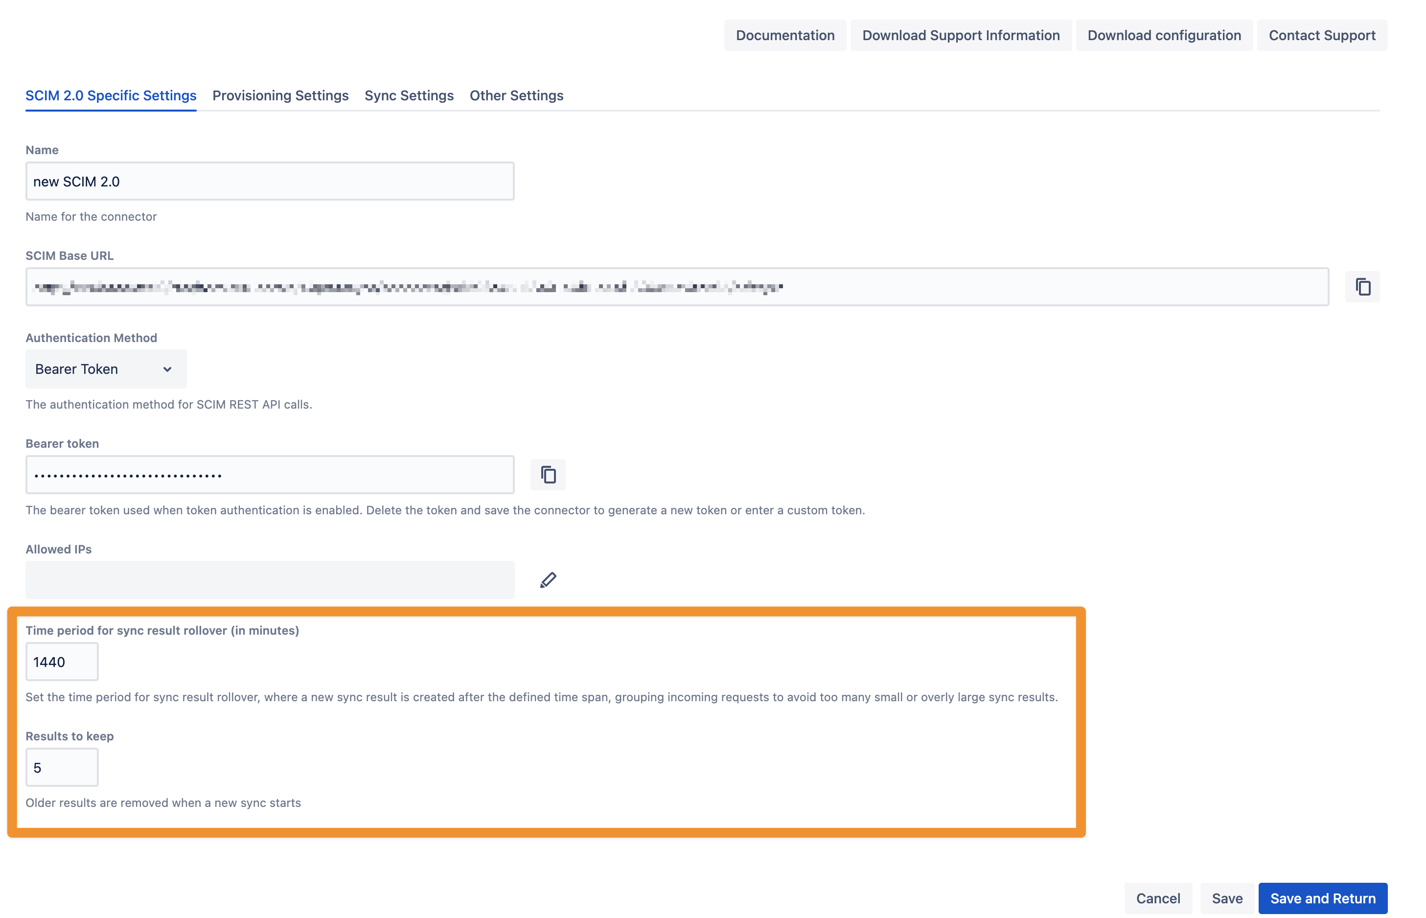Image resolution: width=1426 pixels, height=918 pixels.
Task: Click the Results to keep field
Action: 61,767
